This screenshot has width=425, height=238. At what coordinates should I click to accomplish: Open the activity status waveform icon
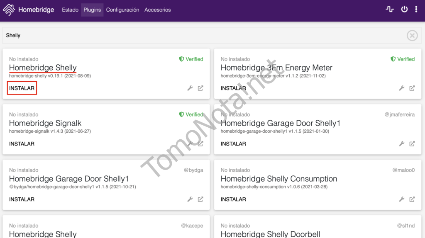(x=390, y=10)
